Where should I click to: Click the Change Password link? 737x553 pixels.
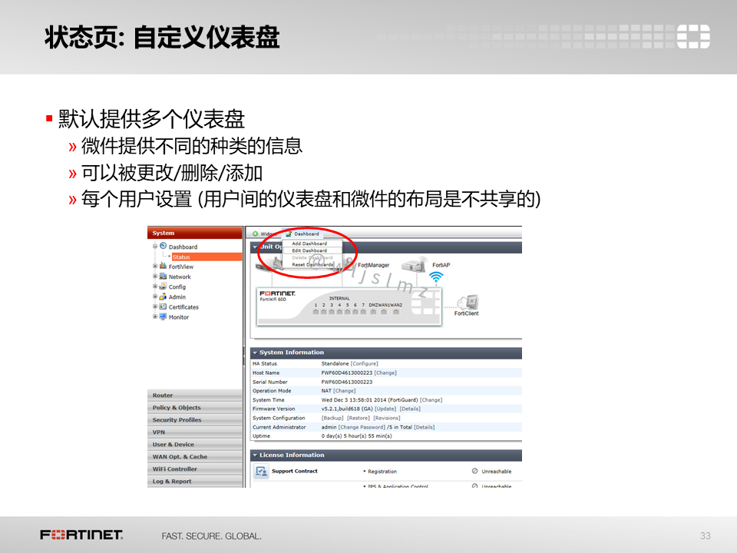coord(362,427)
